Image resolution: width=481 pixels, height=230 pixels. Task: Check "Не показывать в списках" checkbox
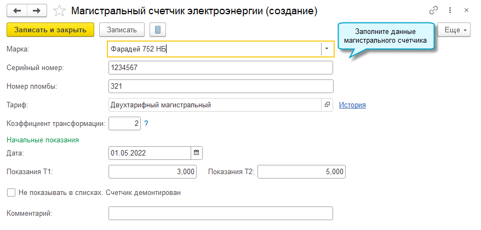pyautogui.click(x=11, y=193)
